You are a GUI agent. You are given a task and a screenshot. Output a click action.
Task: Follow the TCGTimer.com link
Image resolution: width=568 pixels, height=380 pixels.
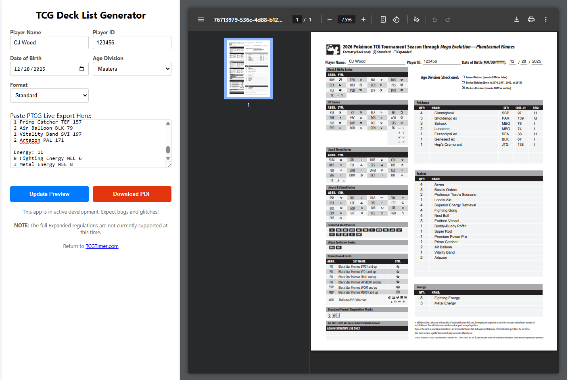click(102, 246)
